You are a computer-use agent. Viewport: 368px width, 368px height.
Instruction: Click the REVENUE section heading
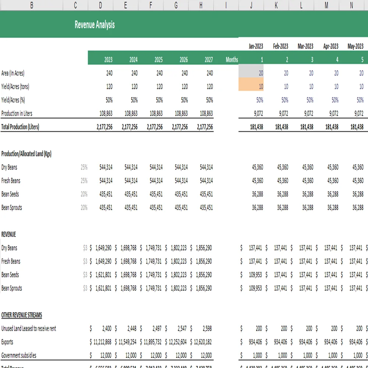9,234
